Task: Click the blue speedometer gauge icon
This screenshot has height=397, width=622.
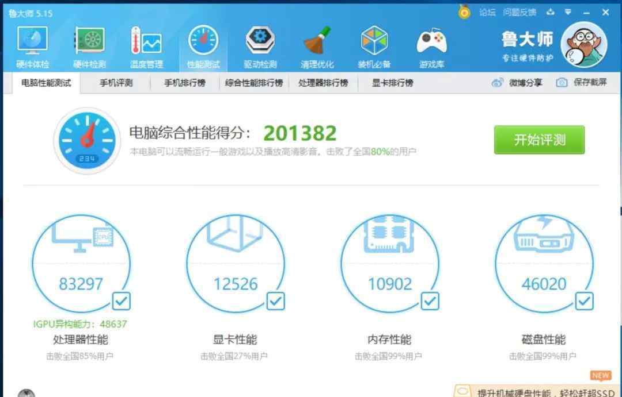Action: (x=87, y=141)
